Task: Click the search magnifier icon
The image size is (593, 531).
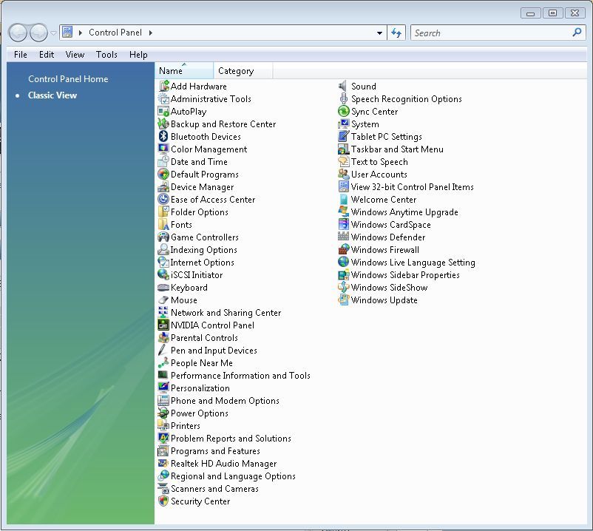Action: coord(577,33)
